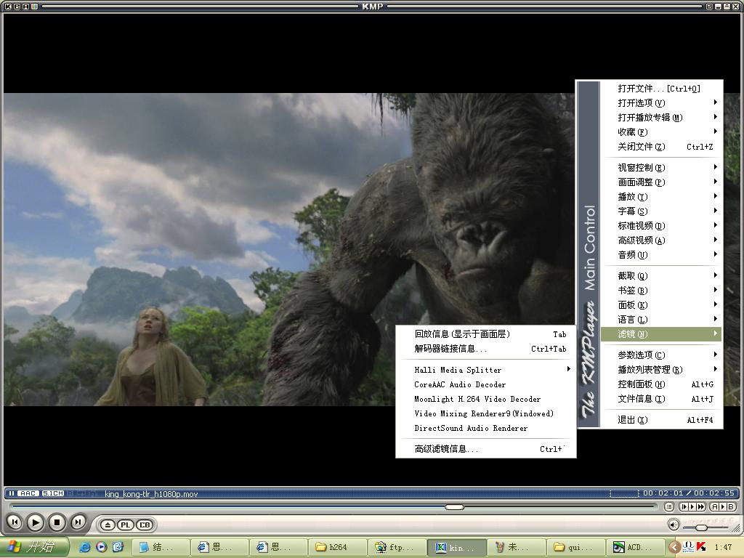This screenshot has height=558, width=744.
Task: Launch Internet Explorer from Quick Launch
Action: click(86, 547)
